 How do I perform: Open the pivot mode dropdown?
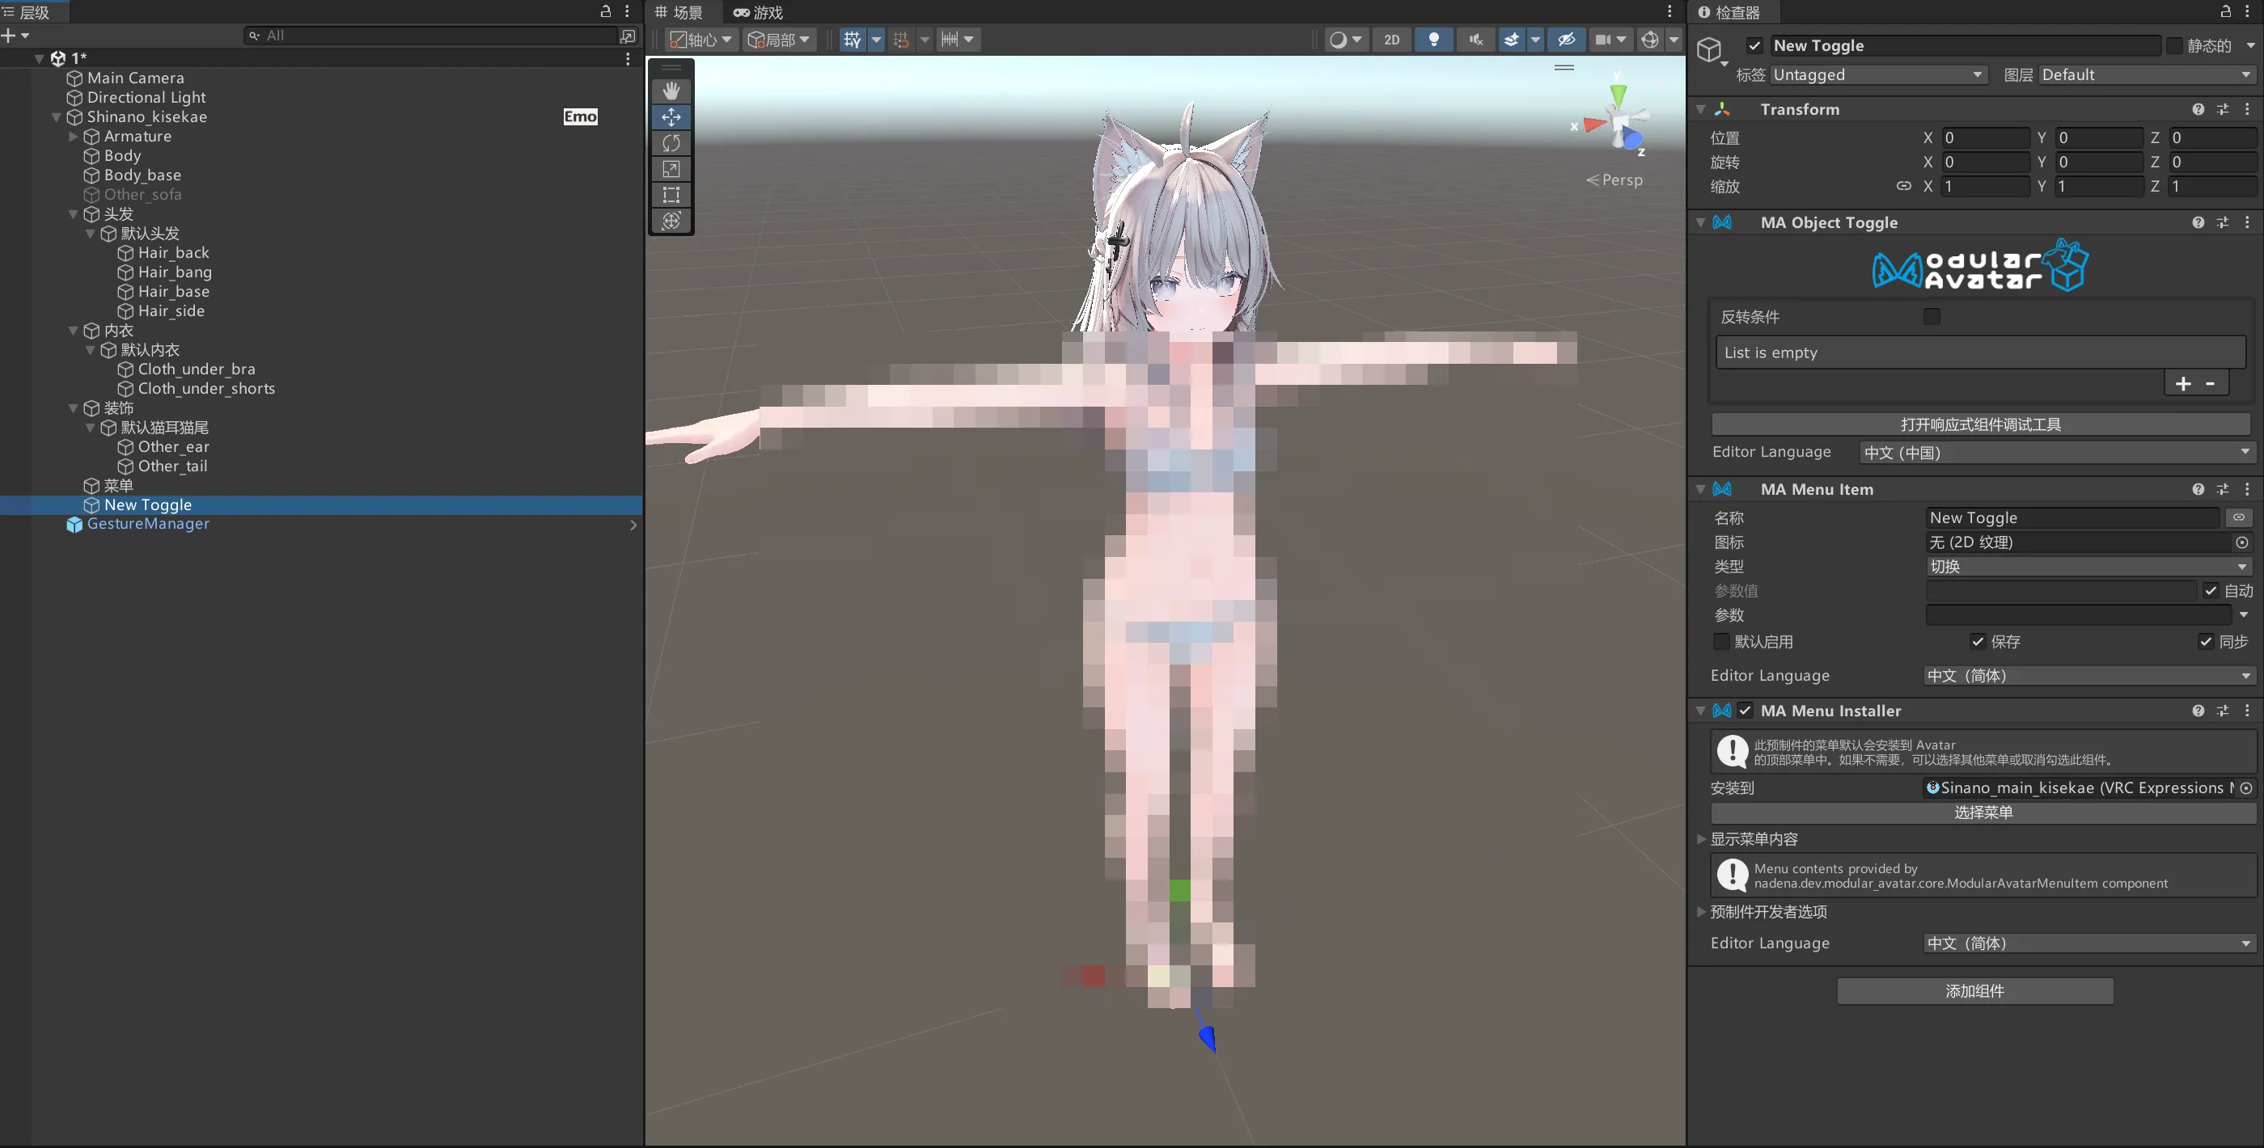click(x=700, y=40)
